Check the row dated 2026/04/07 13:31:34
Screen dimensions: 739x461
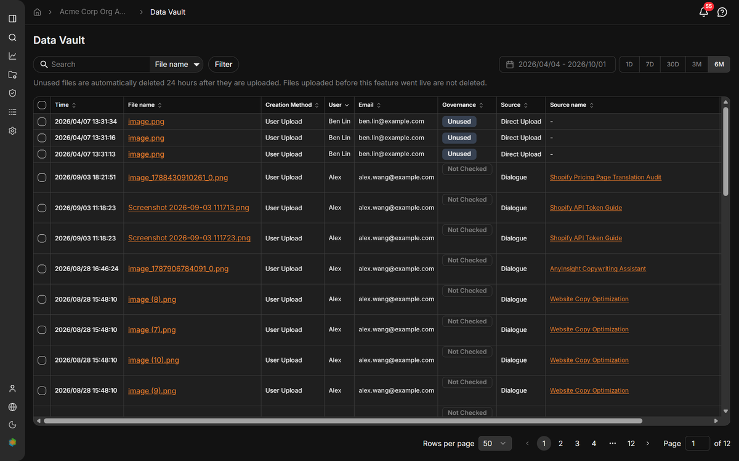point(42,122)
